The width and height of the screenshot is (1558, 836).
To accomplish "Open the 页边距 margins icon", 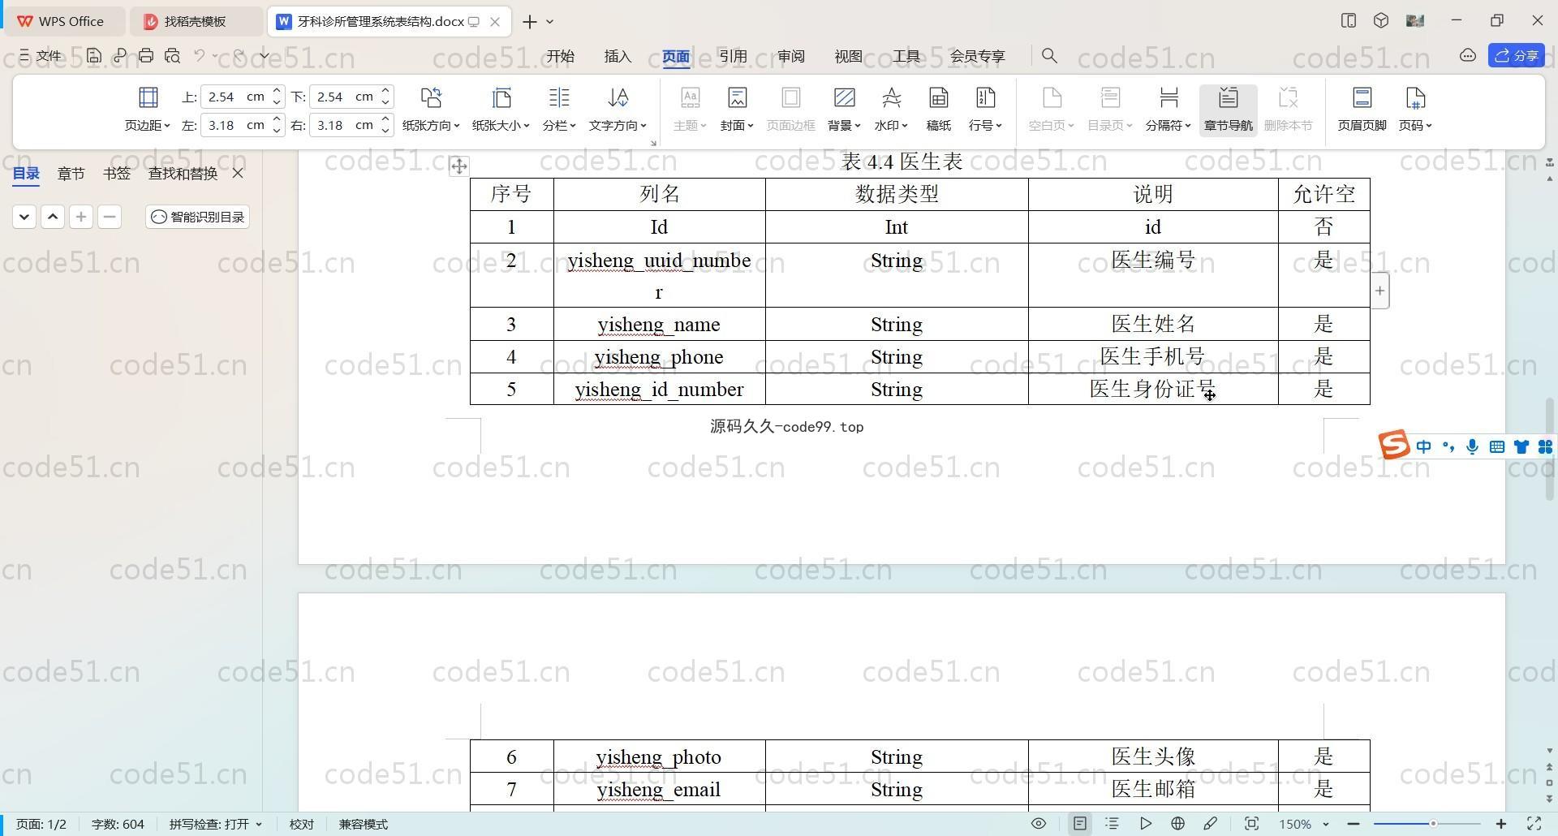I will click(148, 108).
